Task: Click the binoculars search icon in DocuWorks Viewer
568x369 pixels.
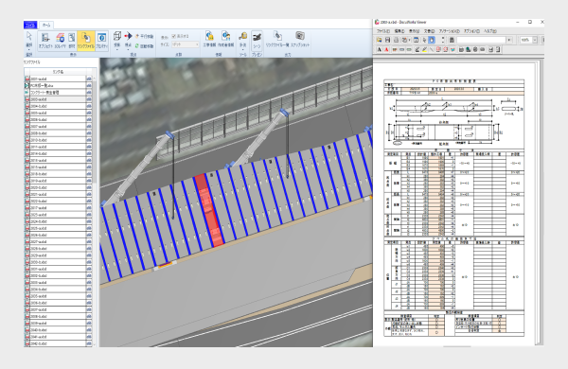Action: pos(452,40)
